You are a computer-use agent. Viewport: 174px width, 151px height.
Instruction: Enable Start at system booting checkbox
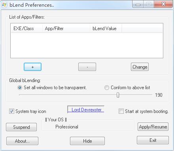[x=121, y=111]
